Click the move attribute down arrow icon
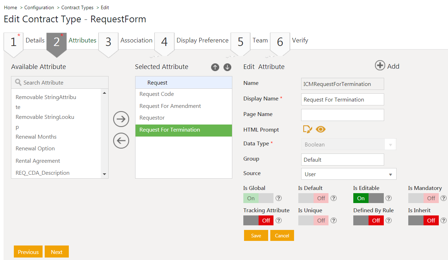Viewport: 448px width, 260px height. [227, 67]
